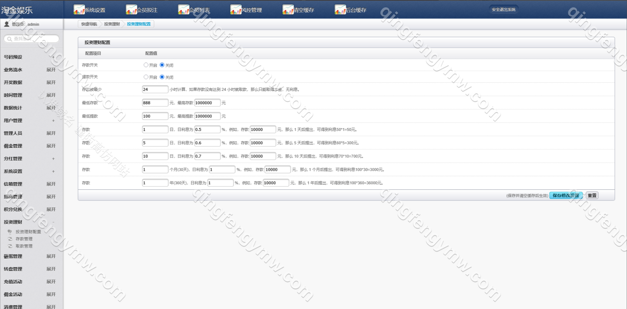627x309 pixels.
Task: Expand 开奖数据 in the left menu
Action: point(51,82)
